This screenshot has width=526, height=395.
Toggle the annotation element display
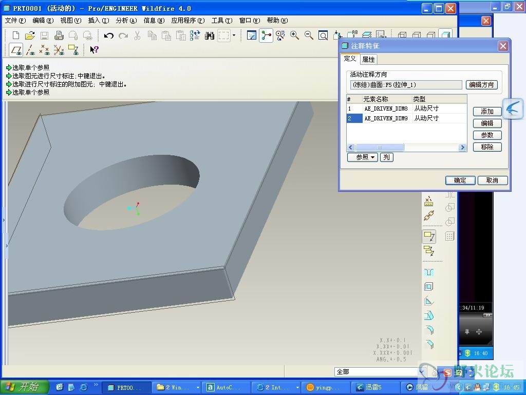click(73, 50)
